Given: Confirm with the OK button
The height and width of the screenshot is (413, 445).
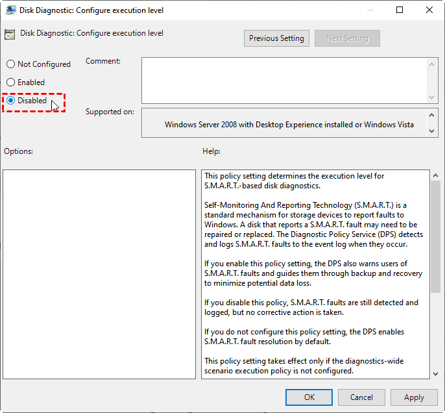Looking at the screenshot, I should coord(309,397).
